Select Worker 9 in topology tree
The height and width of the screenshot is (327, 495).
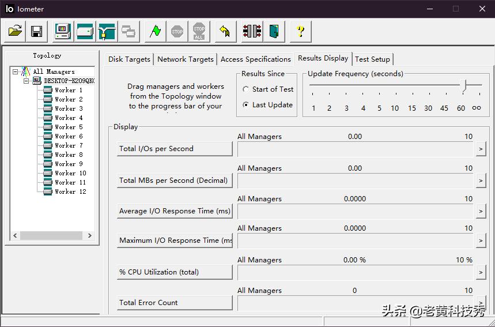click(69, 164)
